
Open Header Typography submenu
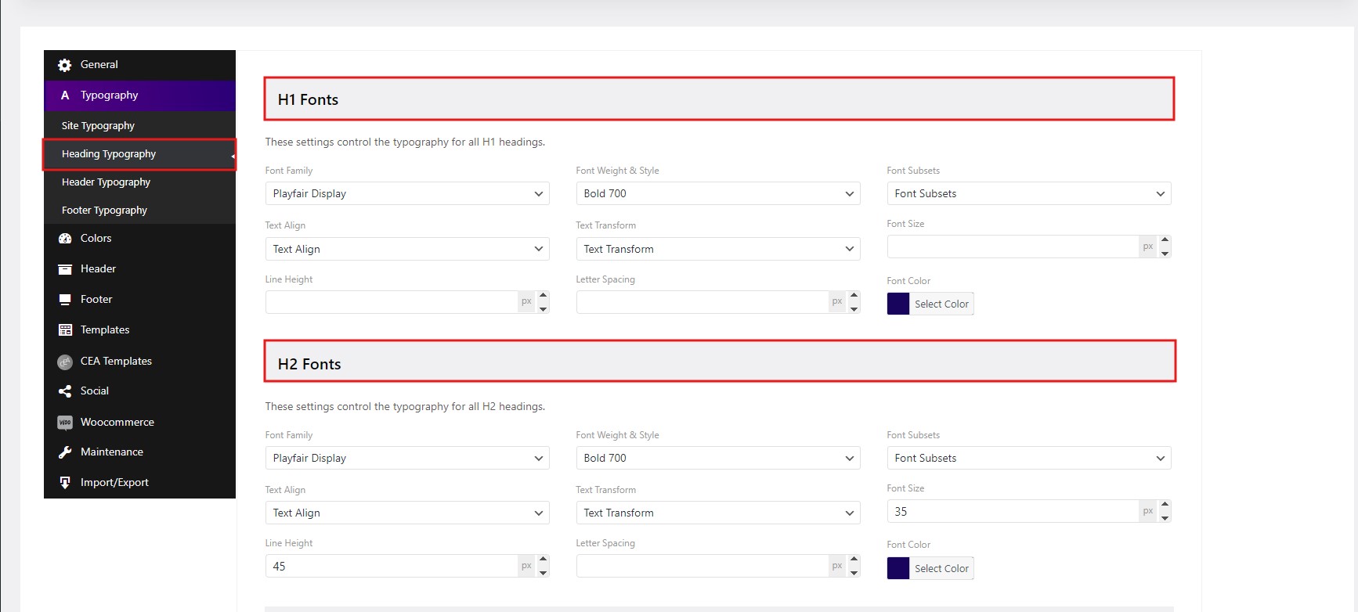pyautogui.click(x=139, y=182)
